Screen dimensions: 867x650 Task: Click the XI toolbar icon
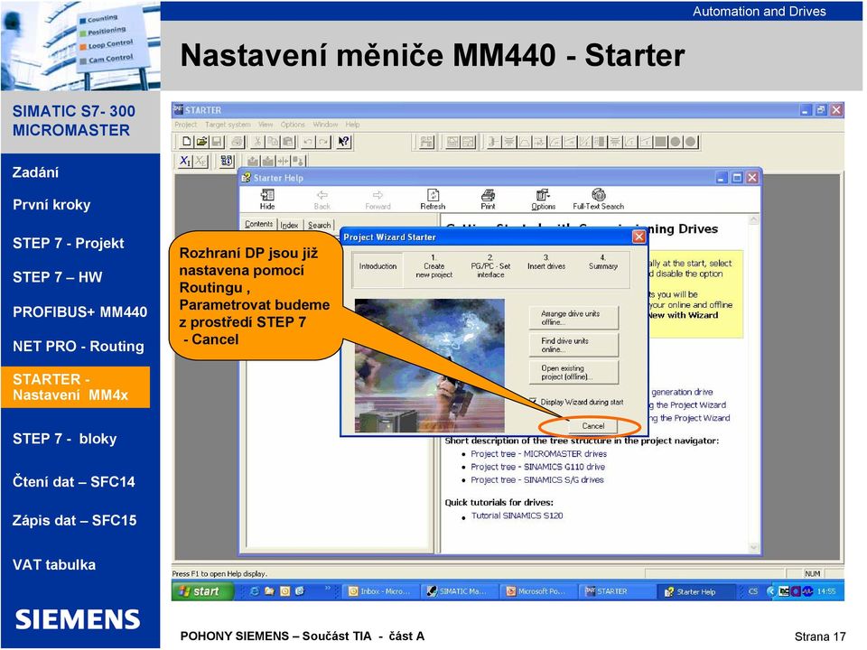coord(184,161)
